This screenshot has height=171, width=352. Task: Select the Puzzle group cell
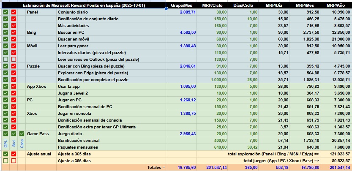(x=41, y=66)
